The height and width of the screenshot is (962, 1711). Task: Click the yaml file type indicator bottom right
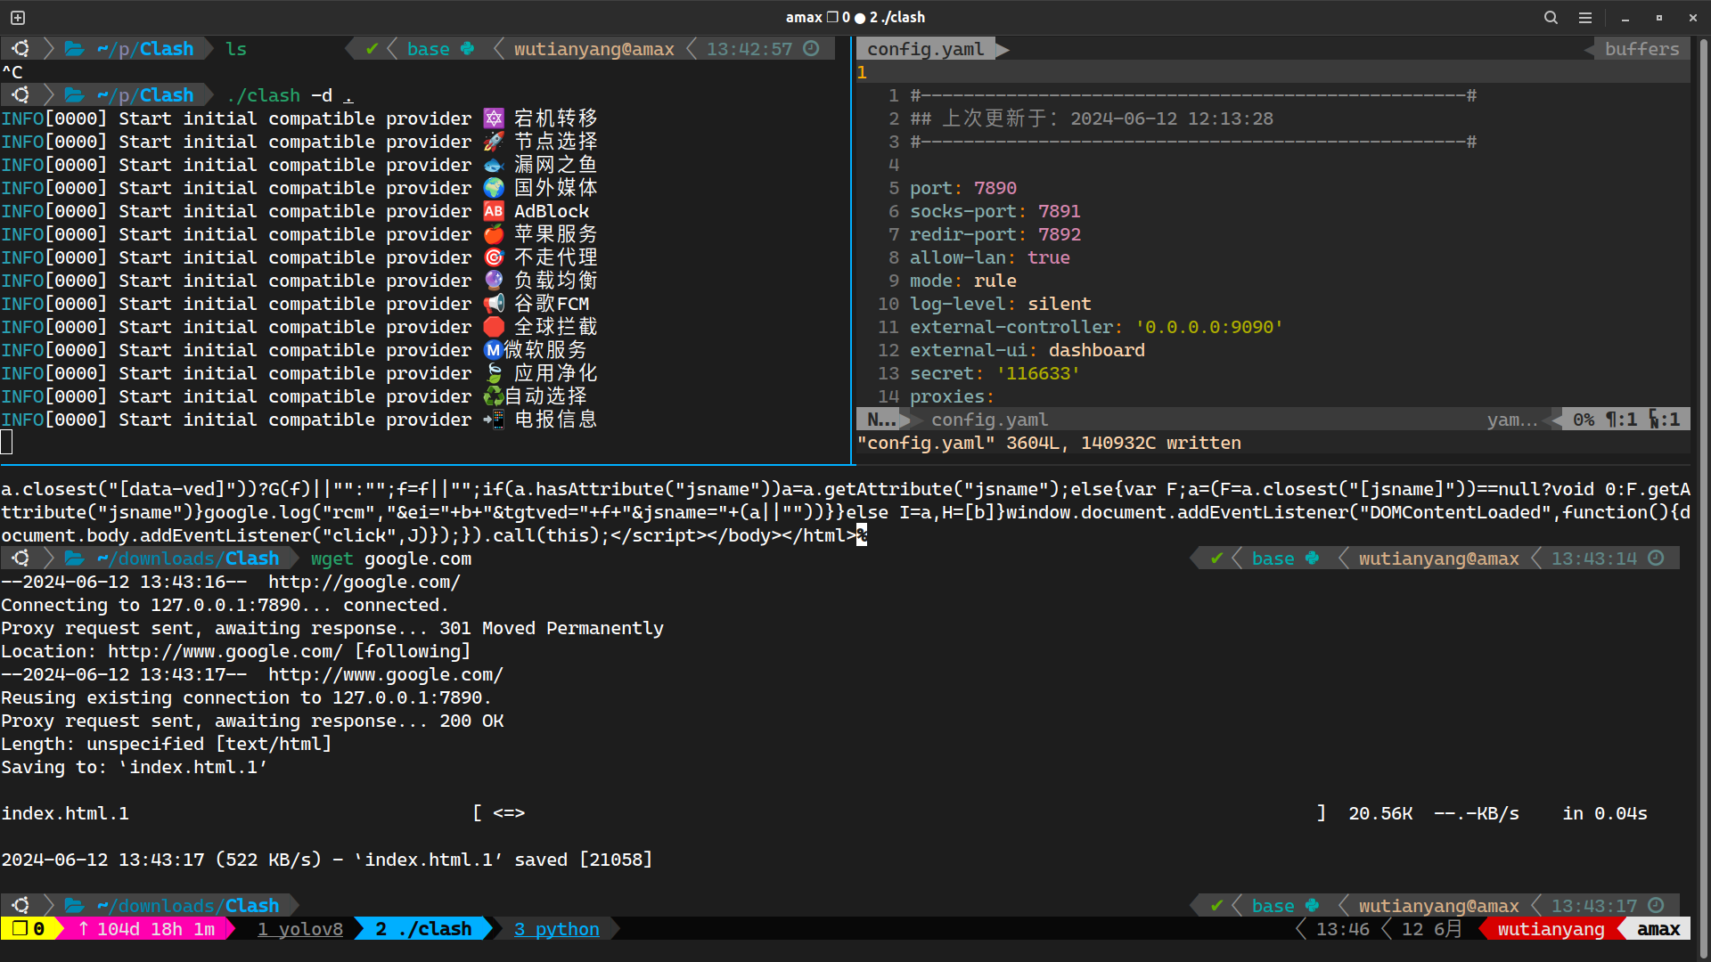click(x=1510, y=420)
